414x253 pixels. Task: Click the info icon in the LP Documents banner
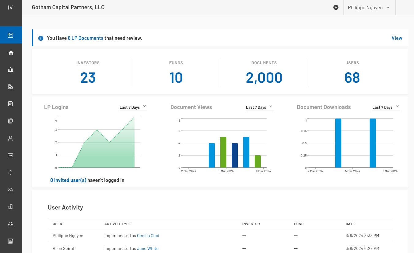[x=41, y=38]
